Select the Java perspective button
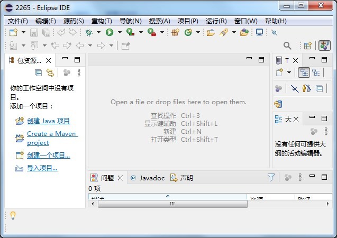 click(324, 45)
